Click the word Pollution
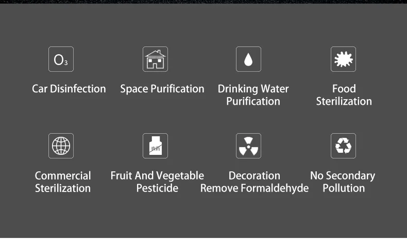Screen dimensions: 407x239 point(344,188)
